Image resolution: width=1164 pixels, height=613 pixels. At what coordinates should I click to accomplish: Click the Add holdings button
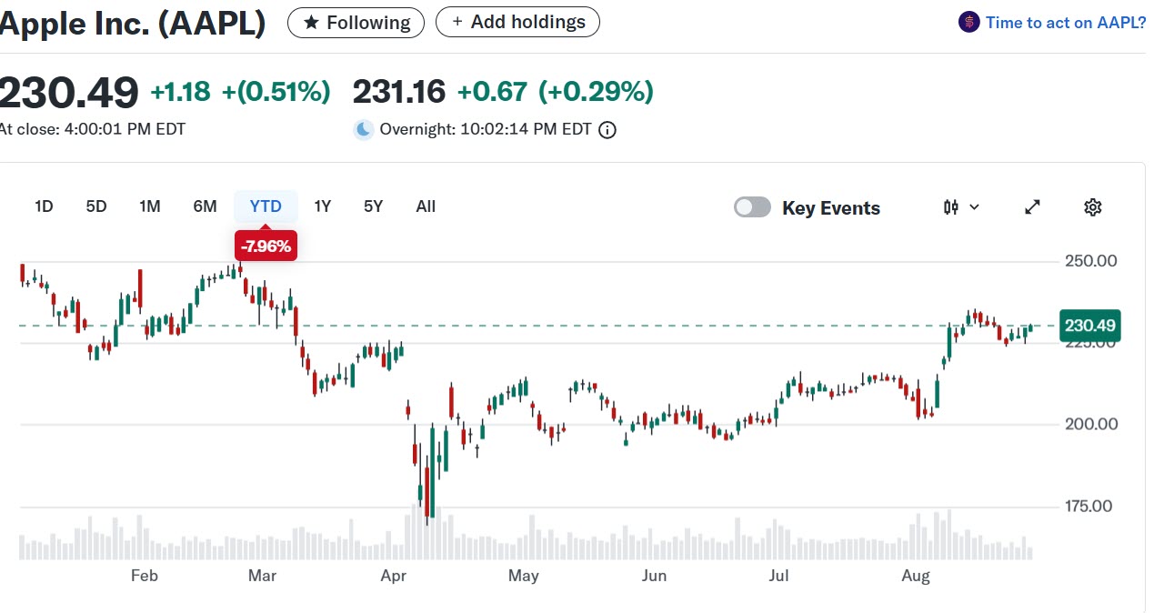click(x=517, y=22)
